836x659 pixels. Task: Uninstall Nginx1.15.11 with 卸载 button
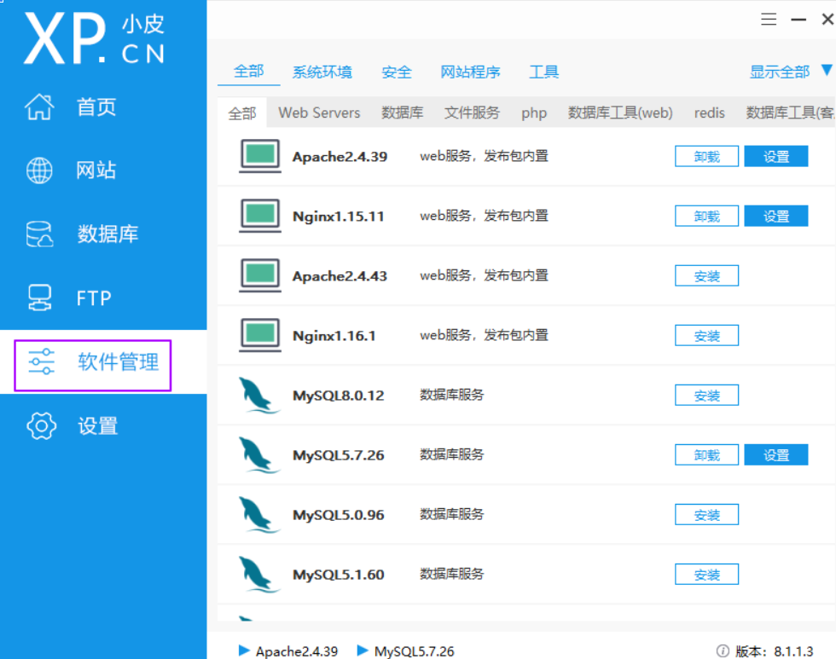[x=706, y=216]
